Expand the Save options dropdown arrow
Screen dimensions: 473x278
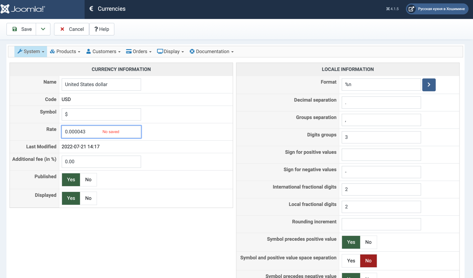pos(43,29)
